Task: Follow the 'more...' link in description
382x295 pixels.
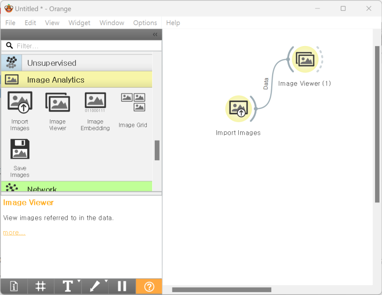Action: click(x=14, y=233)
